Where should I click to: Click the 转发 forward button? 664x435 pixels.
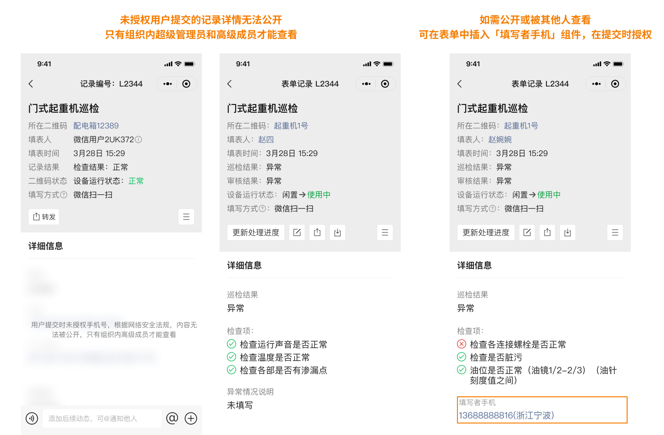tap(44, 216)
